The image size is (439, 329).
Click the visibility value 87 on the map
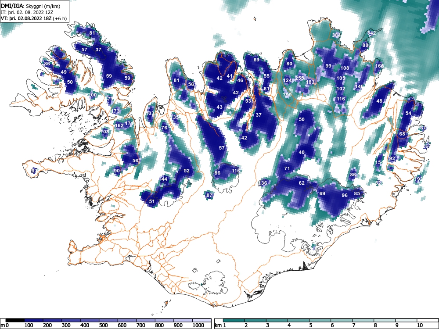click(209, 195)
